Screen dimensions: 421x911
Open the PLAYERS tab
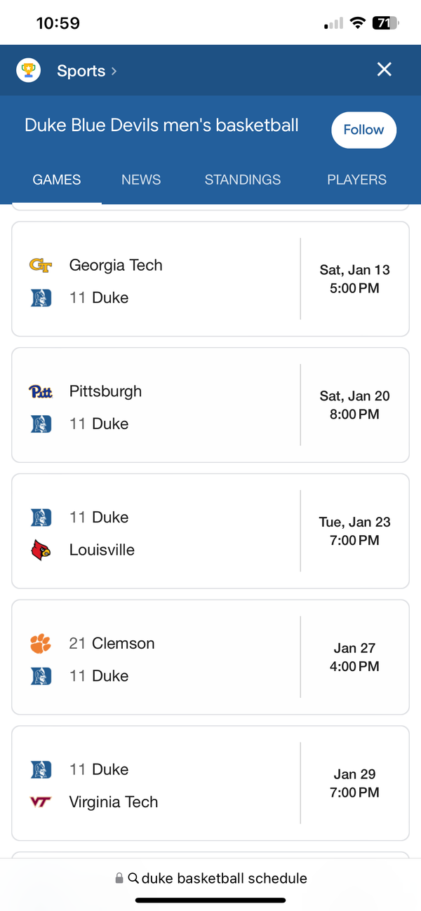[356, 180]
